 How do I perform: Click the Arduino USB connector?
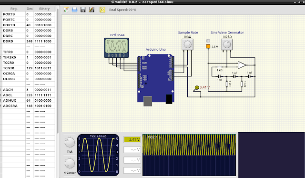click(x=148, y=101)
